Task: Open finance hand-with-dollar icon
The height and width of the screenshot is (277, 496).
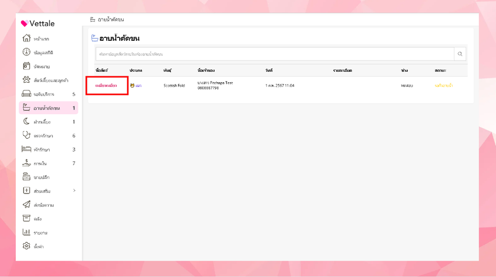Action: point(27,163)
